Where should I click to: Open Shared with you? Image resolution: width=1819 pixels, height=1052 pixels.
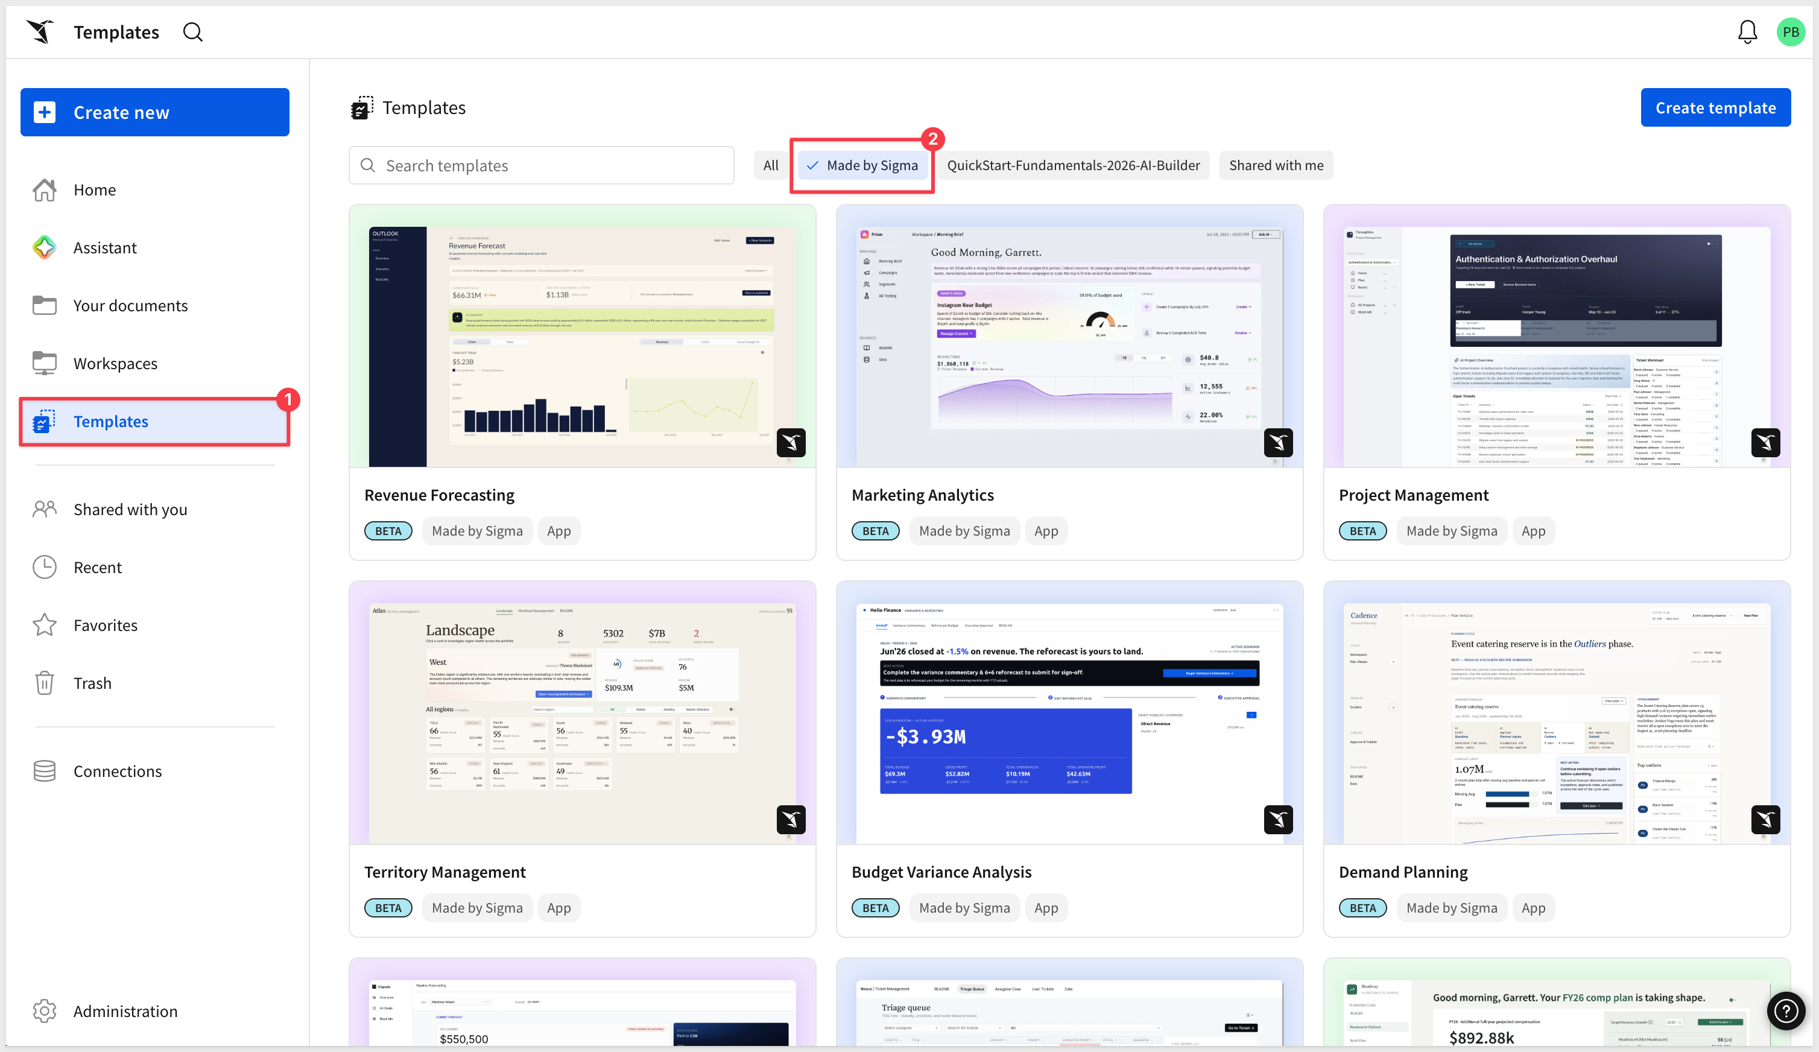154,509
